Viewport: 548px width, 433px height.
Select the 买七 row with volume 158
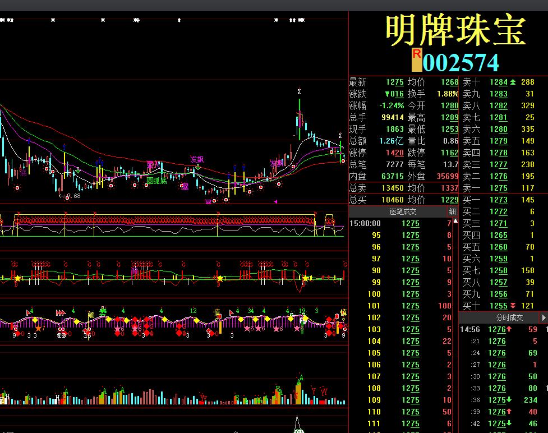[x=503, y=270]
